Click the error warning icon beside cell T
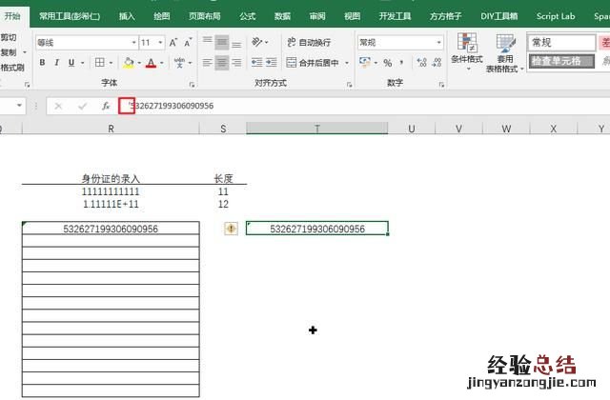The width and height of the screenshot is (610, 400). click(231, 229)
